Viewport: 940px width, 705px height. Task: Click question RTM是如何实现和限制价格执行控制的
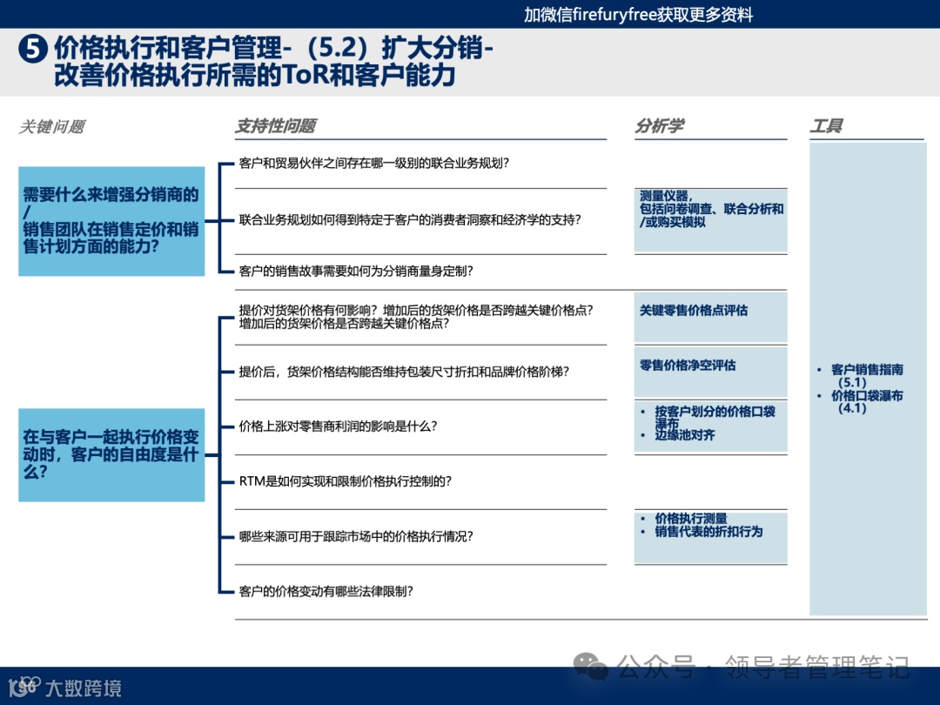(346, 481)
